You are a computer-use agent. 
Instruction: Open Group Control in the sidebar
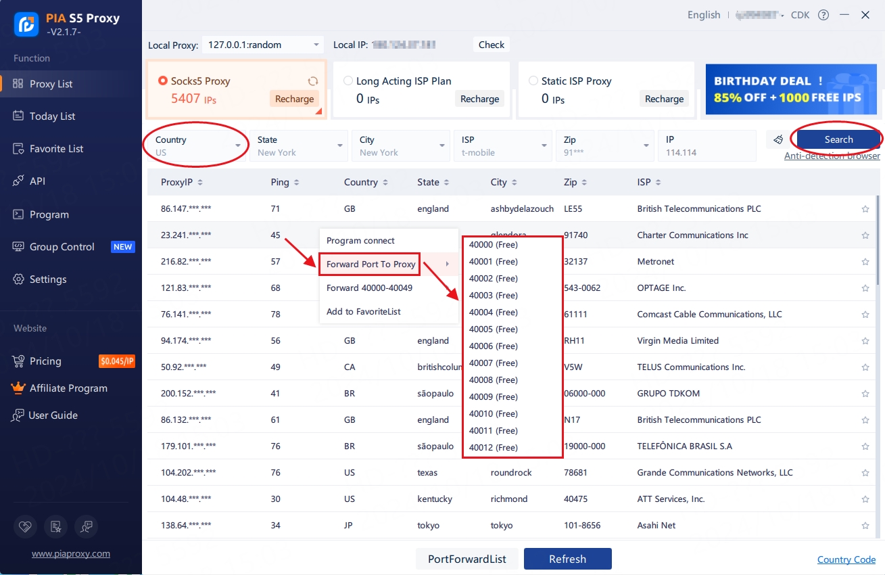pyautogui.click(x=62, y=247)
